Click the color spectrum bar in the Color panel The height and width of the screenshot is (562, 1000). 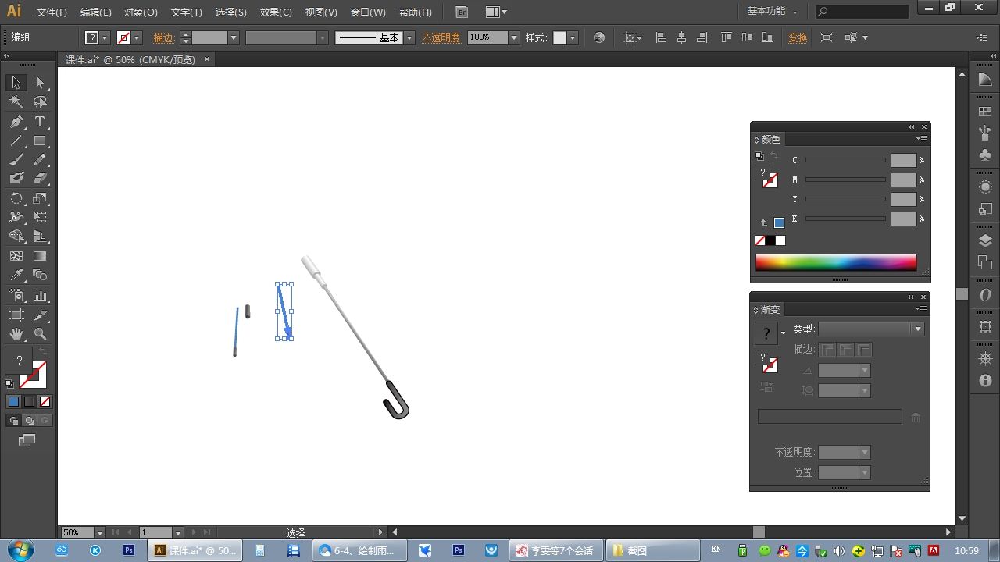(x=836, y=262)
